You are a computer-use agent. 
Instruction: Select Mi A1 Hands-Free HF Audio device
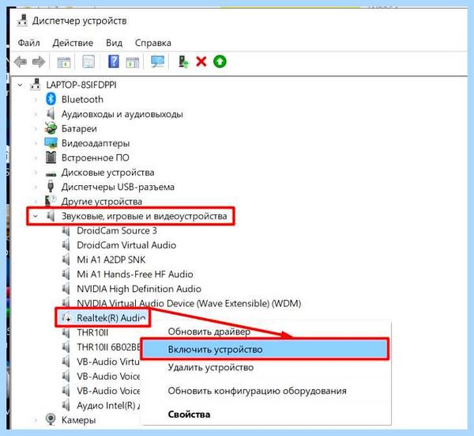tap(135, 274)
